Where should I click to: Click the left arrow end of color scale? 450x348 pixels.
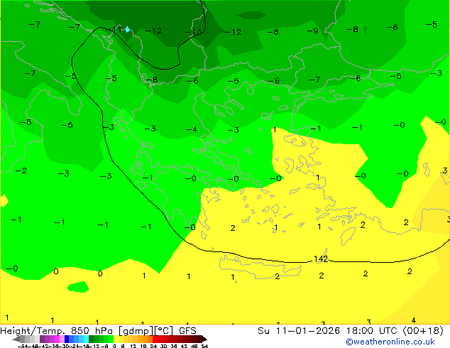[x=16, y=339]
